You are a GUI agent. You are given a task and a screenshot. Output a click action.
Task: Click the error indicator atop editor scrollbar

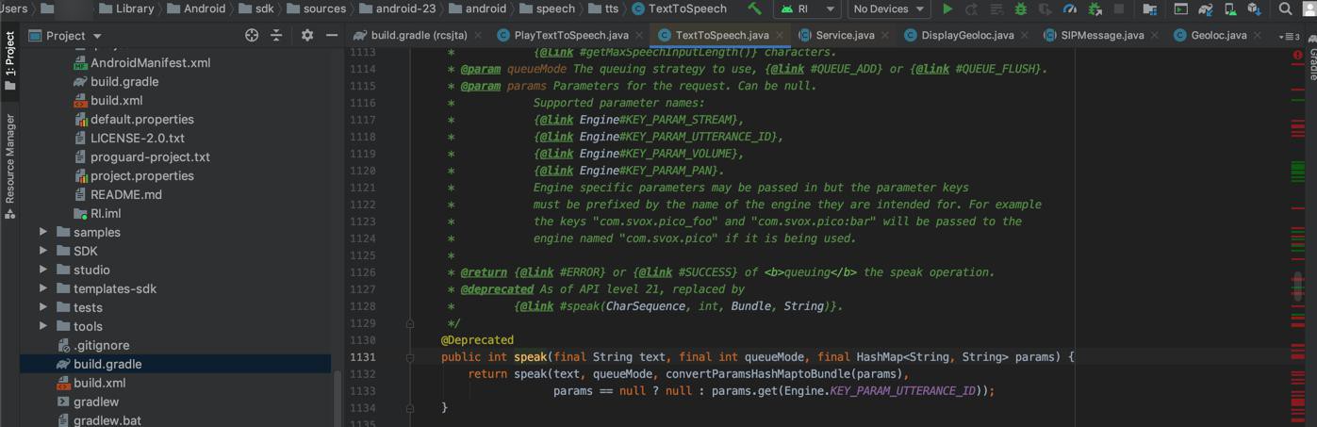point(1297,55)
